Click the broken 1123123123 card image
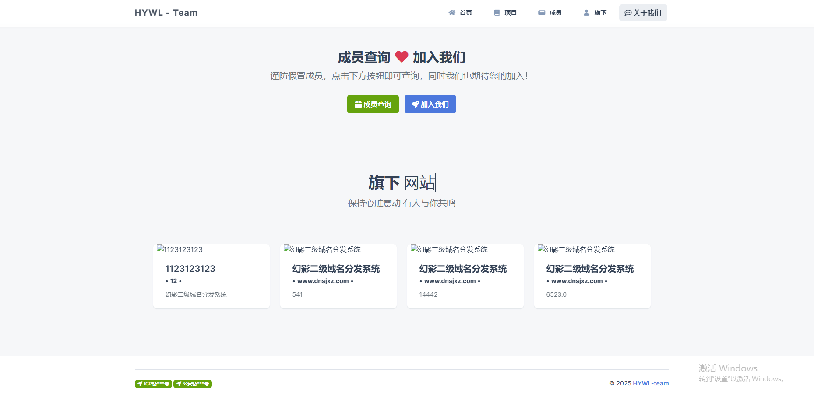814x403 pixels. (180, 249)
